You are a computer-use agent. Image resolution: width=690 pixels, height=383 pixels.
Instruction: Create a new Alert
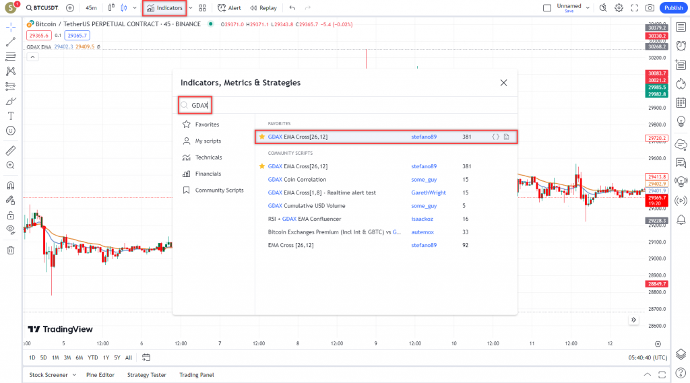click(229, 8)
